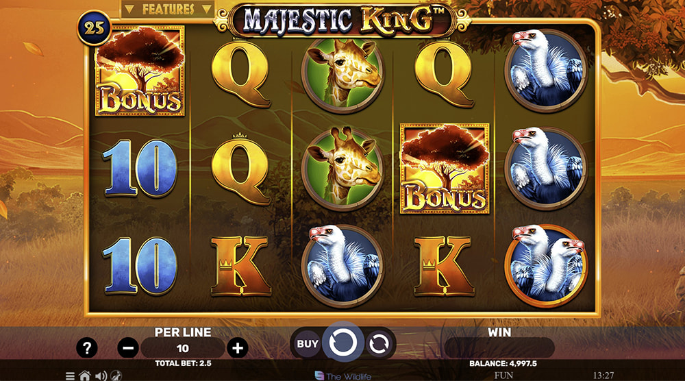Click the per line value field showing 10
This screenshot has height=381, width=685.
tap(183, 348)
